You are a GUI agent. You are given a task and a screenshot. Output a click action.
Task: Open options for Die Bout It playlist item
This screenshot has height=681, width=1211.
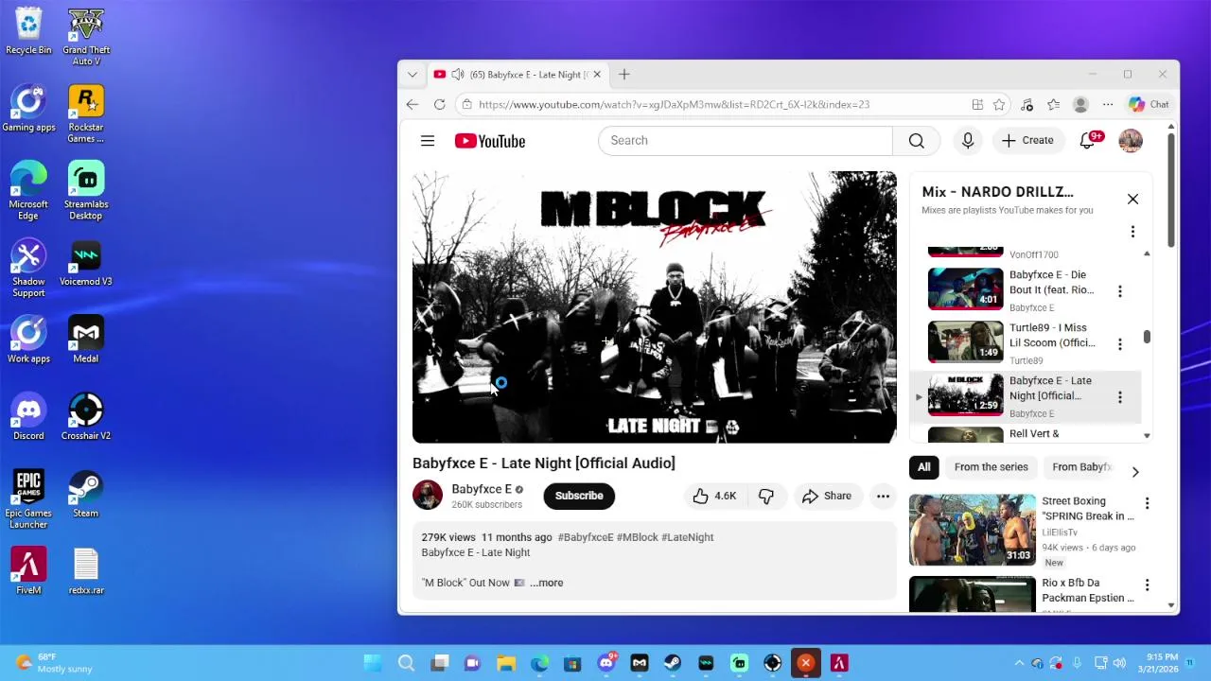coord(1120,291)
